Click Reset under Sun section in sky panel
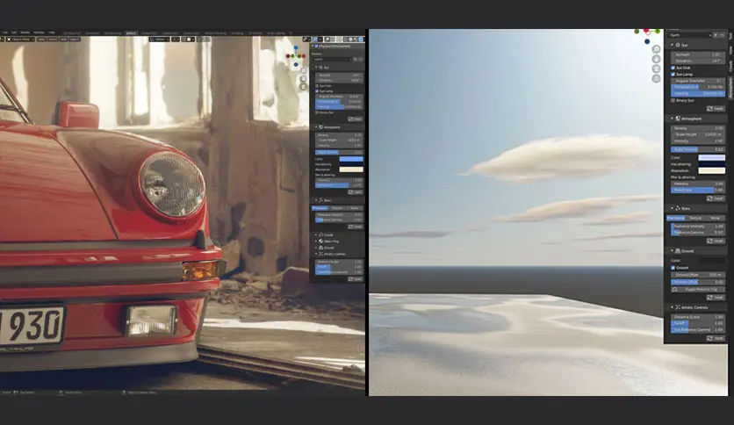Screen dimensions: 734x425 tap(716, 109)
